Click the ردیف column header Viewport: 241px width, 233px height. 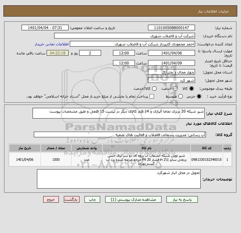tap(227, 148)
